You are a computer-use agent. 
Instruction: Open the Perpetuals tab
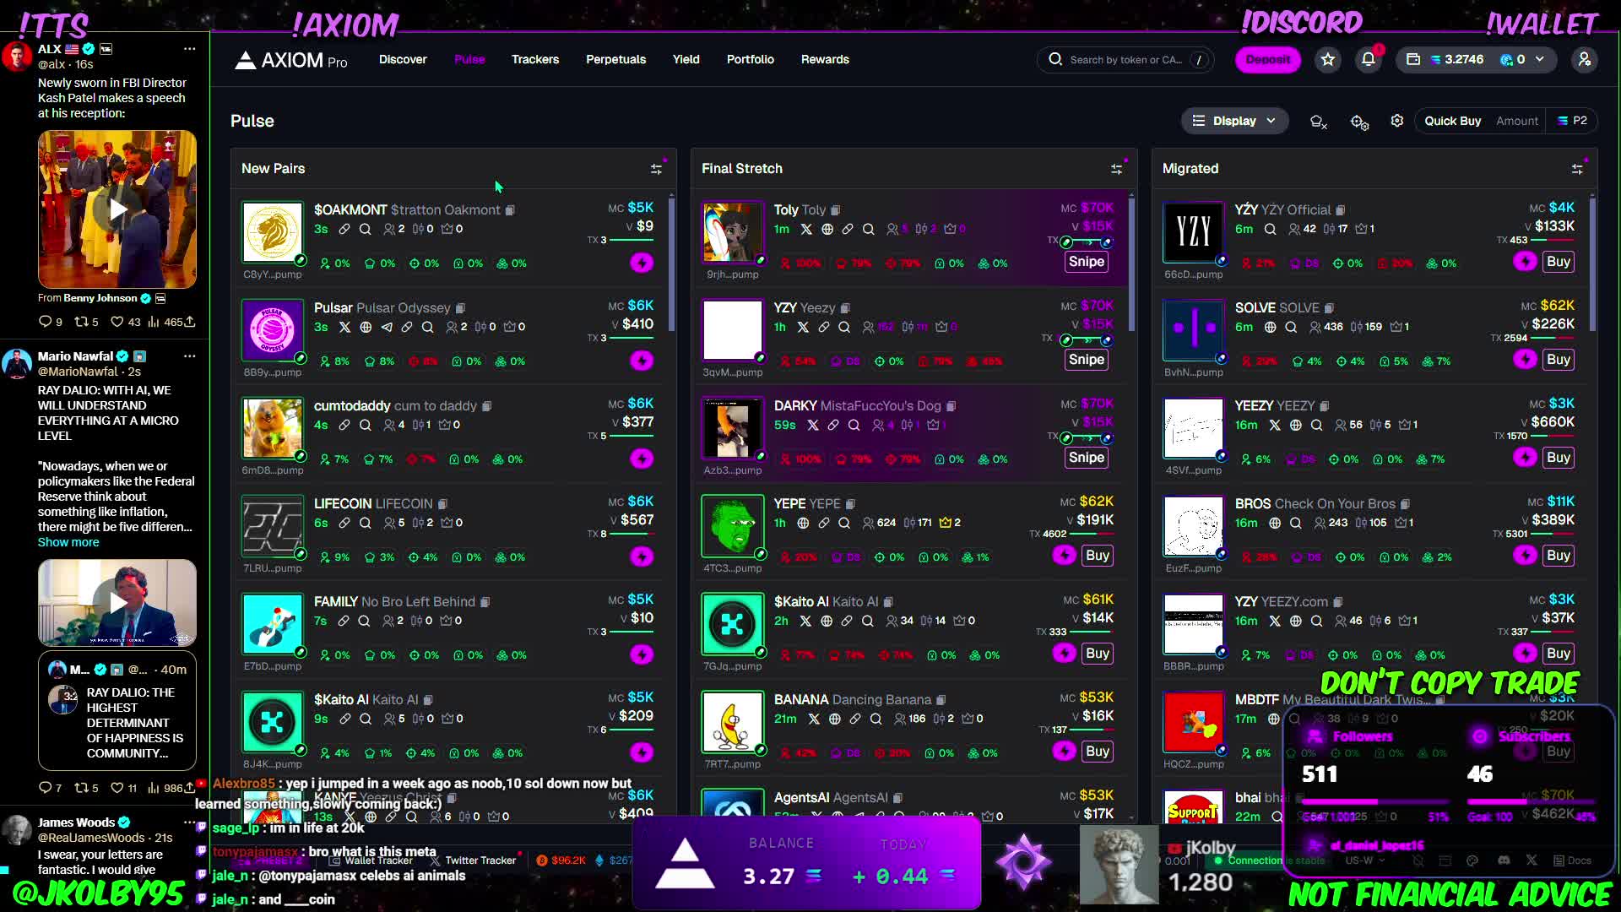tap(616, 59)
